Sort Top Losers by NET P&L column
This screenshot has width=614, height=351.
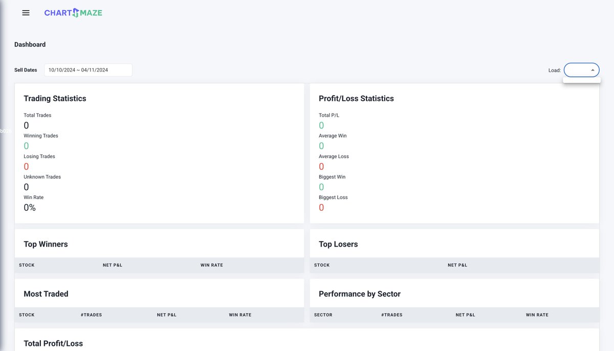click(x=457, y=265)
